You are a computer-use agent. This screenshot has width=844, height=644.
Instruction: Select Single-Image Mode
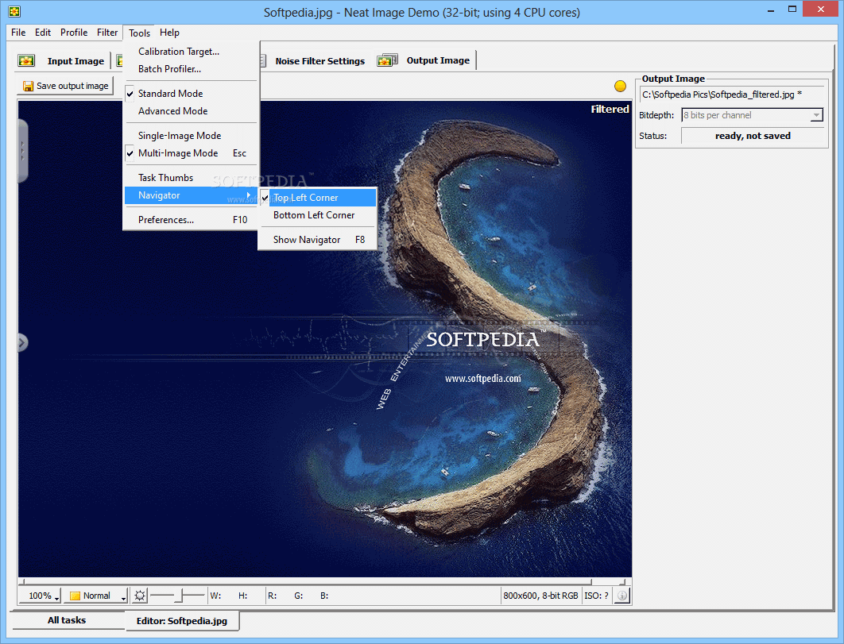(x=191, y=136)
